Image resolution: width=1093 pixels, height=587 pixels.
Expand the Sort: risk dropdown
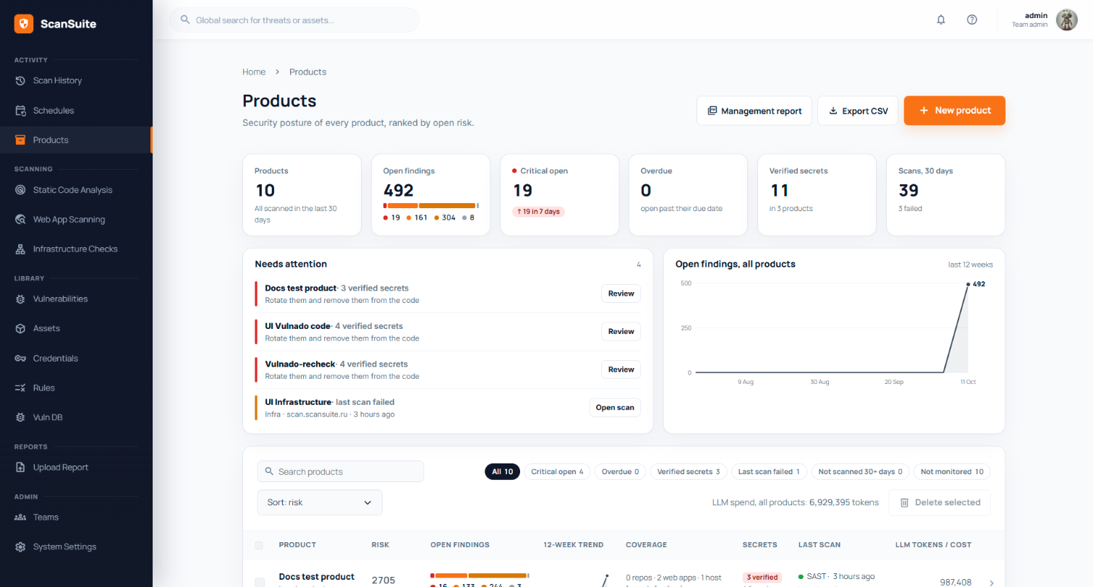320,502
